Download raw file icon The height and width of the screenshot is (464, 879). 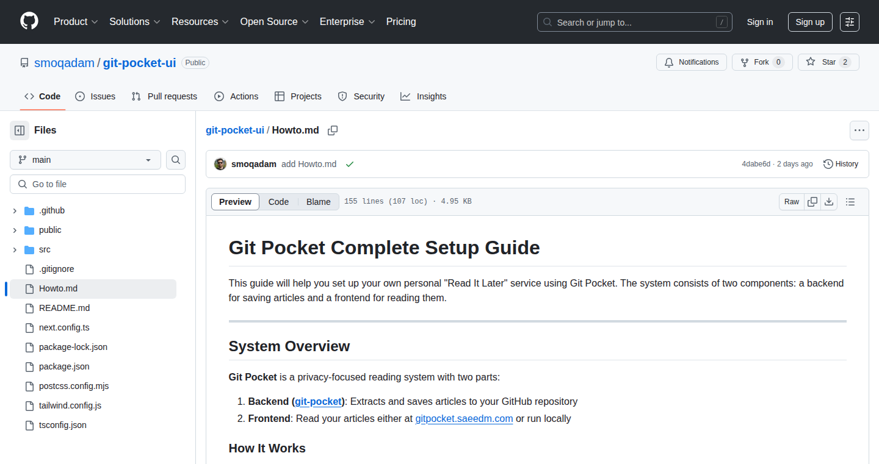pyautogui.click(x=829, y=202)
